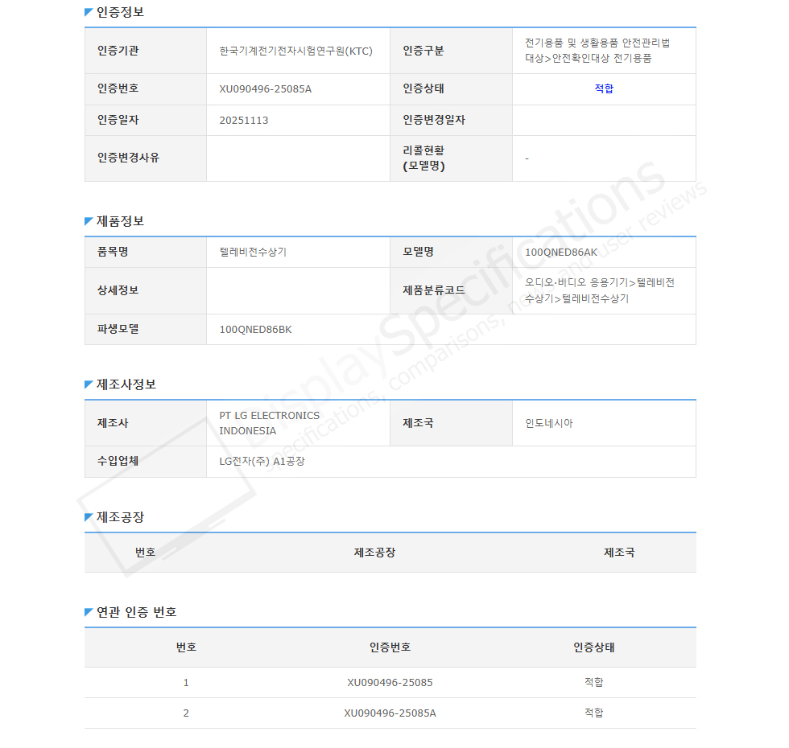This screenshot has height=748, width=789.
Task: Click the blue triangle icon beside 인증정보
Action: click(x=89, y=13)
